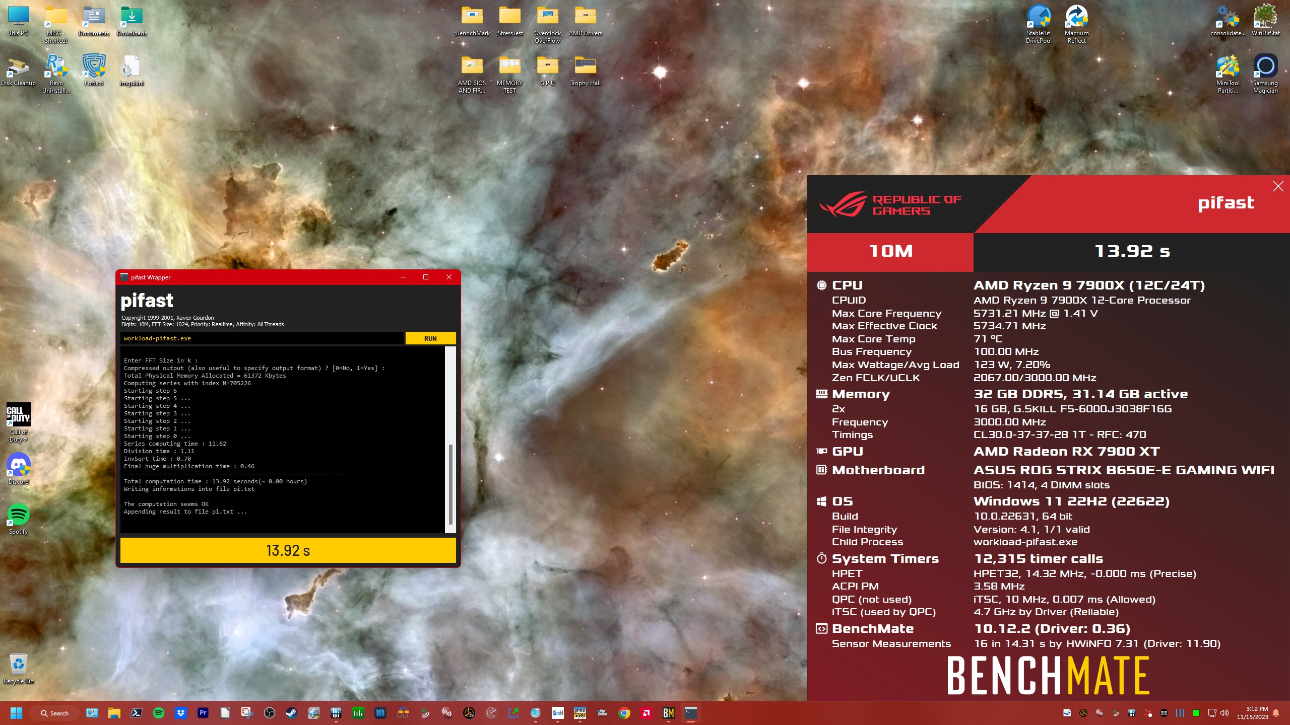Click 'ASUS ROG STRIX B650E-E GAMING WIFI' text
The height and width of the screenshot is (725, 1290).
coord(1124,470)
